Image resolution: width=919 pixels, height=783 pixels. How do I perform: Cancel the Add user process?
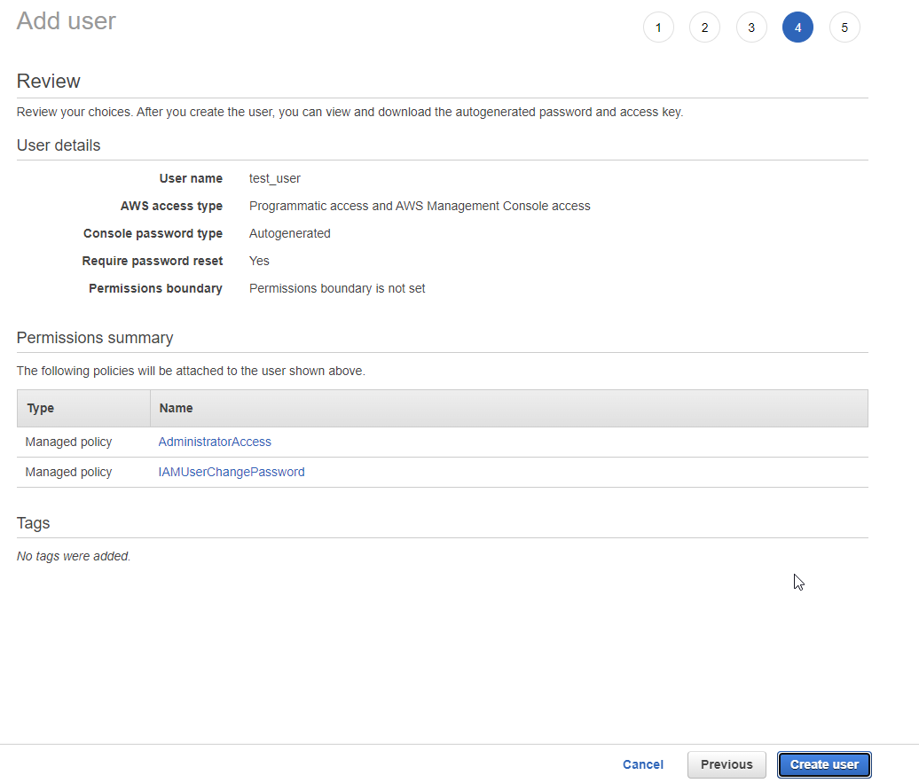click(642, 764)
